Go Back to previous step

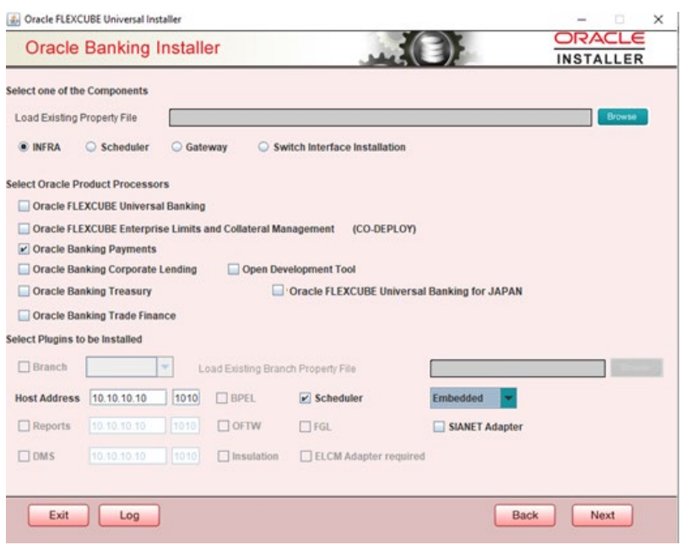pyautogui.click(x=525, y=515)
